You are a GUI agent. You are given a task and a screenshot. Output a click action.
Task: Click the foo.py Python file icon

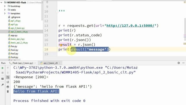[9, 46]
